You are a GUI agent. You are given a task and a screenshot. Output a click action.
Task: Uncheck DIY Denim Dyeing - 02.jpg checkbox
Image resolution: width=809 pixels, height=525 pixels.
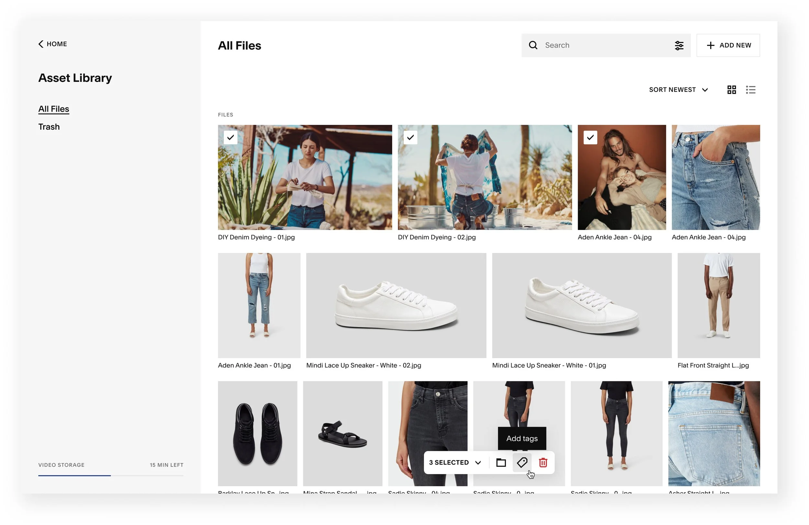tap(410, 137)
